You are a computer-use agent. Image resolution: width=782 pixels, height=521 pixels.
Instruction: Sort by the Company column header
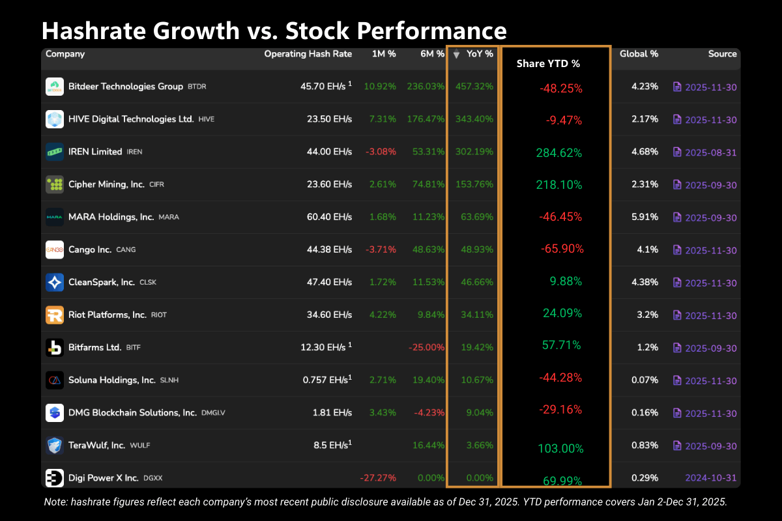(x=65, y=54)
